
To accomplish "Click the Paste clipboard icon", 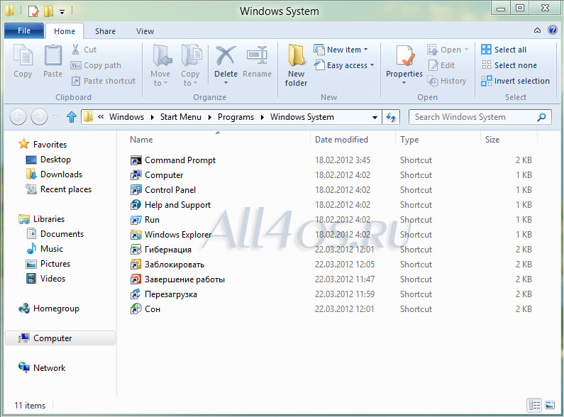I will pyautogui.click(x=53, y=61).
